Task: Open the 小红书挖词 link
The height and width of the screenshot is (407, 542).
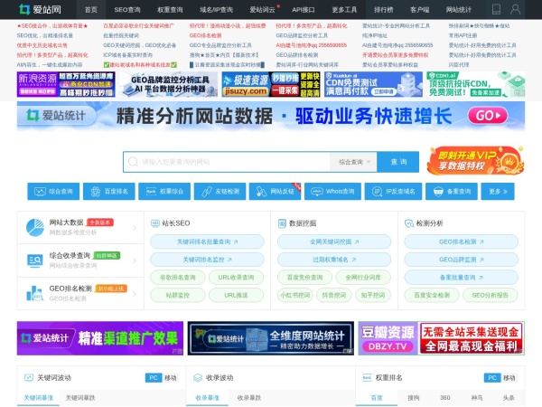Action: 295,295
